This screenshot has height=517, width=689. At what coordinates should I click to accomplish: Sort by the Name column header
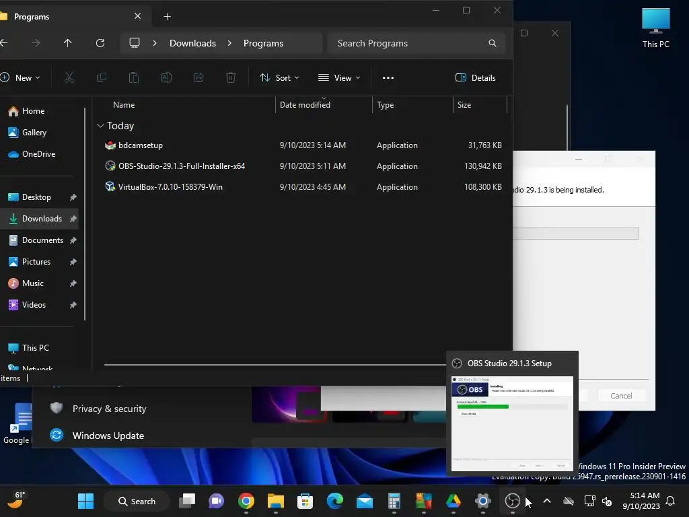[x=124, y=105]
